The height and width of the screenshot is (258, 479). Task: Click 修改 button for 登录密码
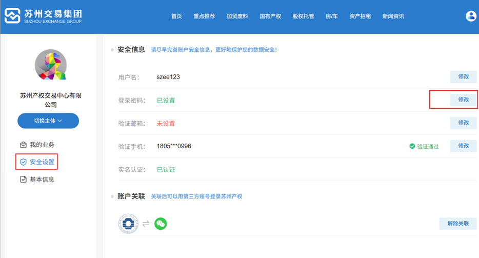point(463,100)
